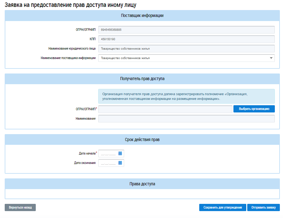Click the supplier ОГРН/ОГРНИП field
This screenshot has width=283, height=218.
(186, 30)
